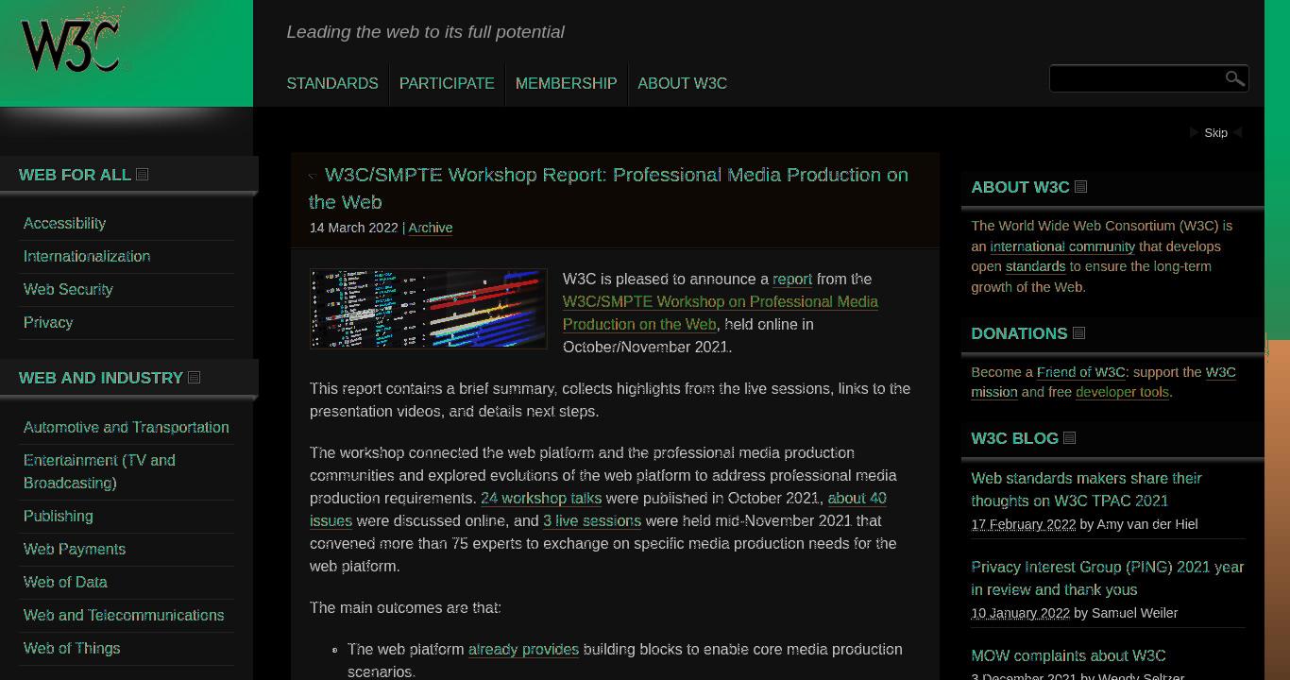Click the search magnifier icon
This screenshot has width=1290, height=680.
click(1234, 78)
